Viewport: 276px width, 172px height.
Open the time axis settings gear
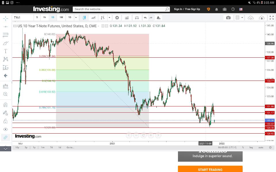[x=270, y=147]
